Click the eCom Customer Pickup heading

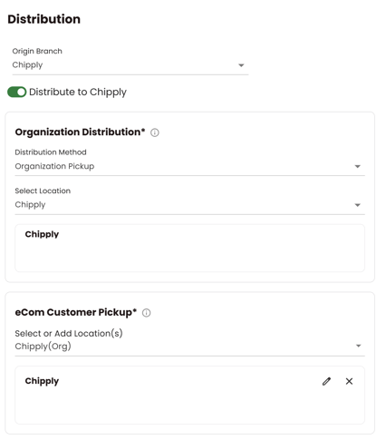(76, 312)
